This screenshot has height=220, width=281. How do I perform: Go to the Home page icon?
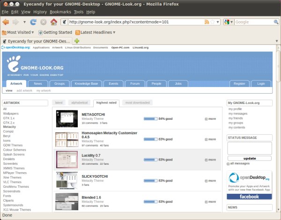[x=54, y=22]
